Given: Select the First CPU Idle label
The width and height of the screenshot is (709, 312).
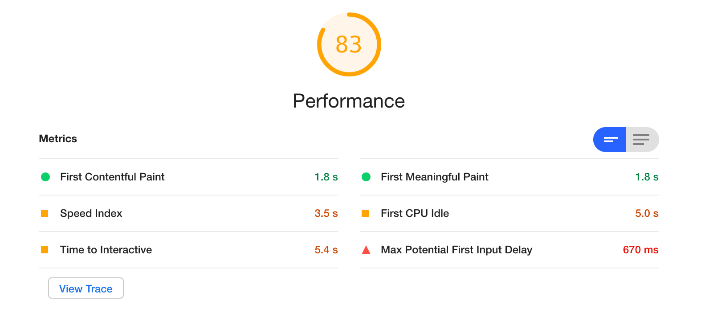Looking at the screenshot, I should (x=415, y=213).
